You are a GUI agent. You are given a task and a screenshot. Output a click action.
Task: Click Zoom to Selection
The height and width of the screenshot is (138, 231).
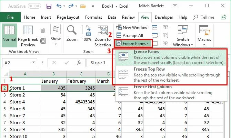[x=102, y=36]
